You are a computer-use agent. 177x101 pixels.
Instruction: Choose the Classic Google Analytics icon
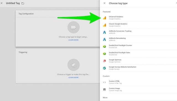(105, 25)
